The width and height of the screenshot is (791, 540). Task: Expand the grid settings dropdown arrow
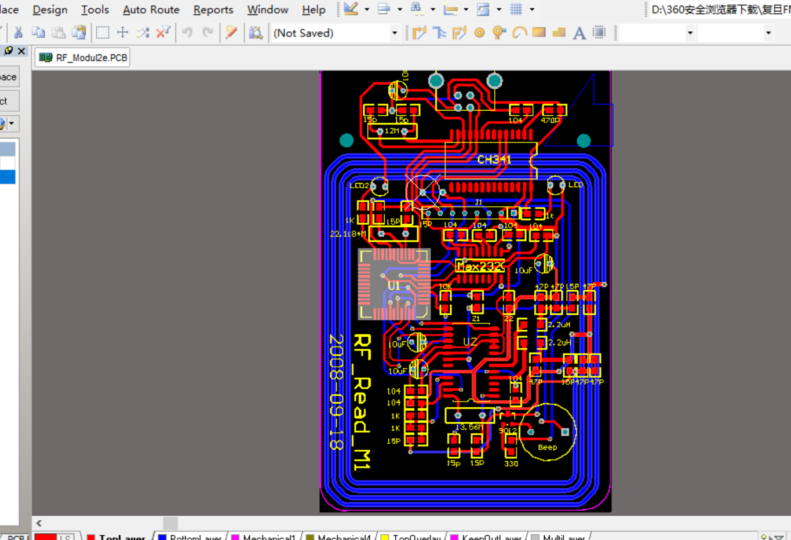(x=532, y=10)
